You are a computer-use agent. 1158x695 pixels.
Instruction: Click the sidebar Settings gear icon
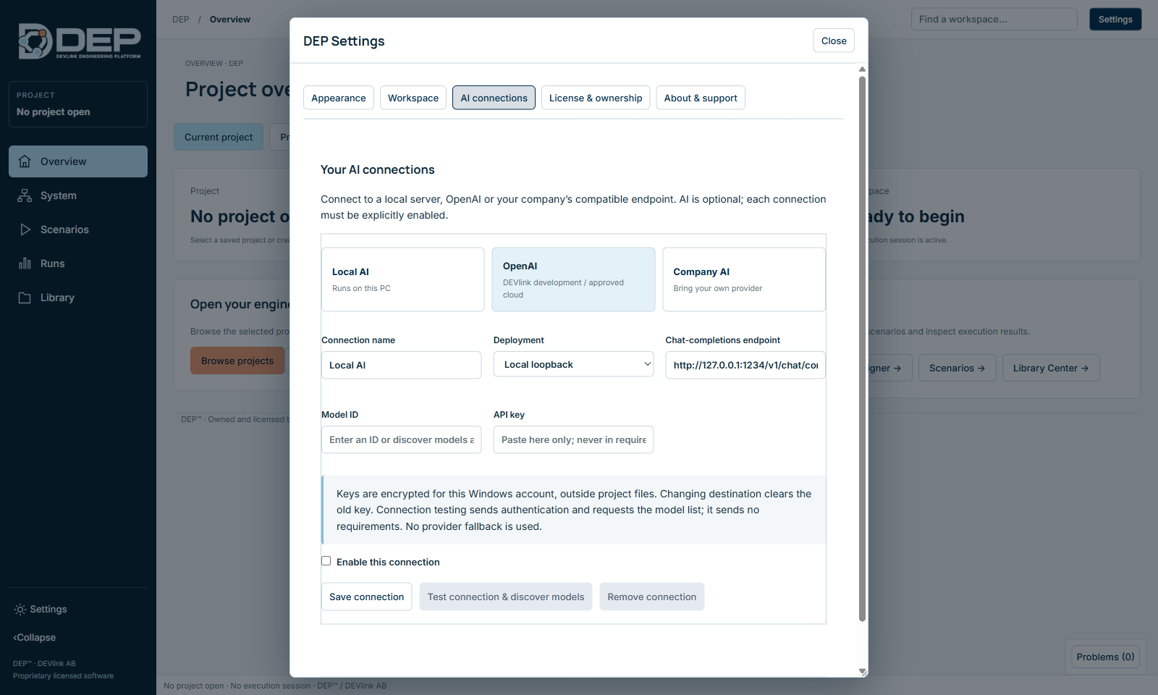[20, 610]
